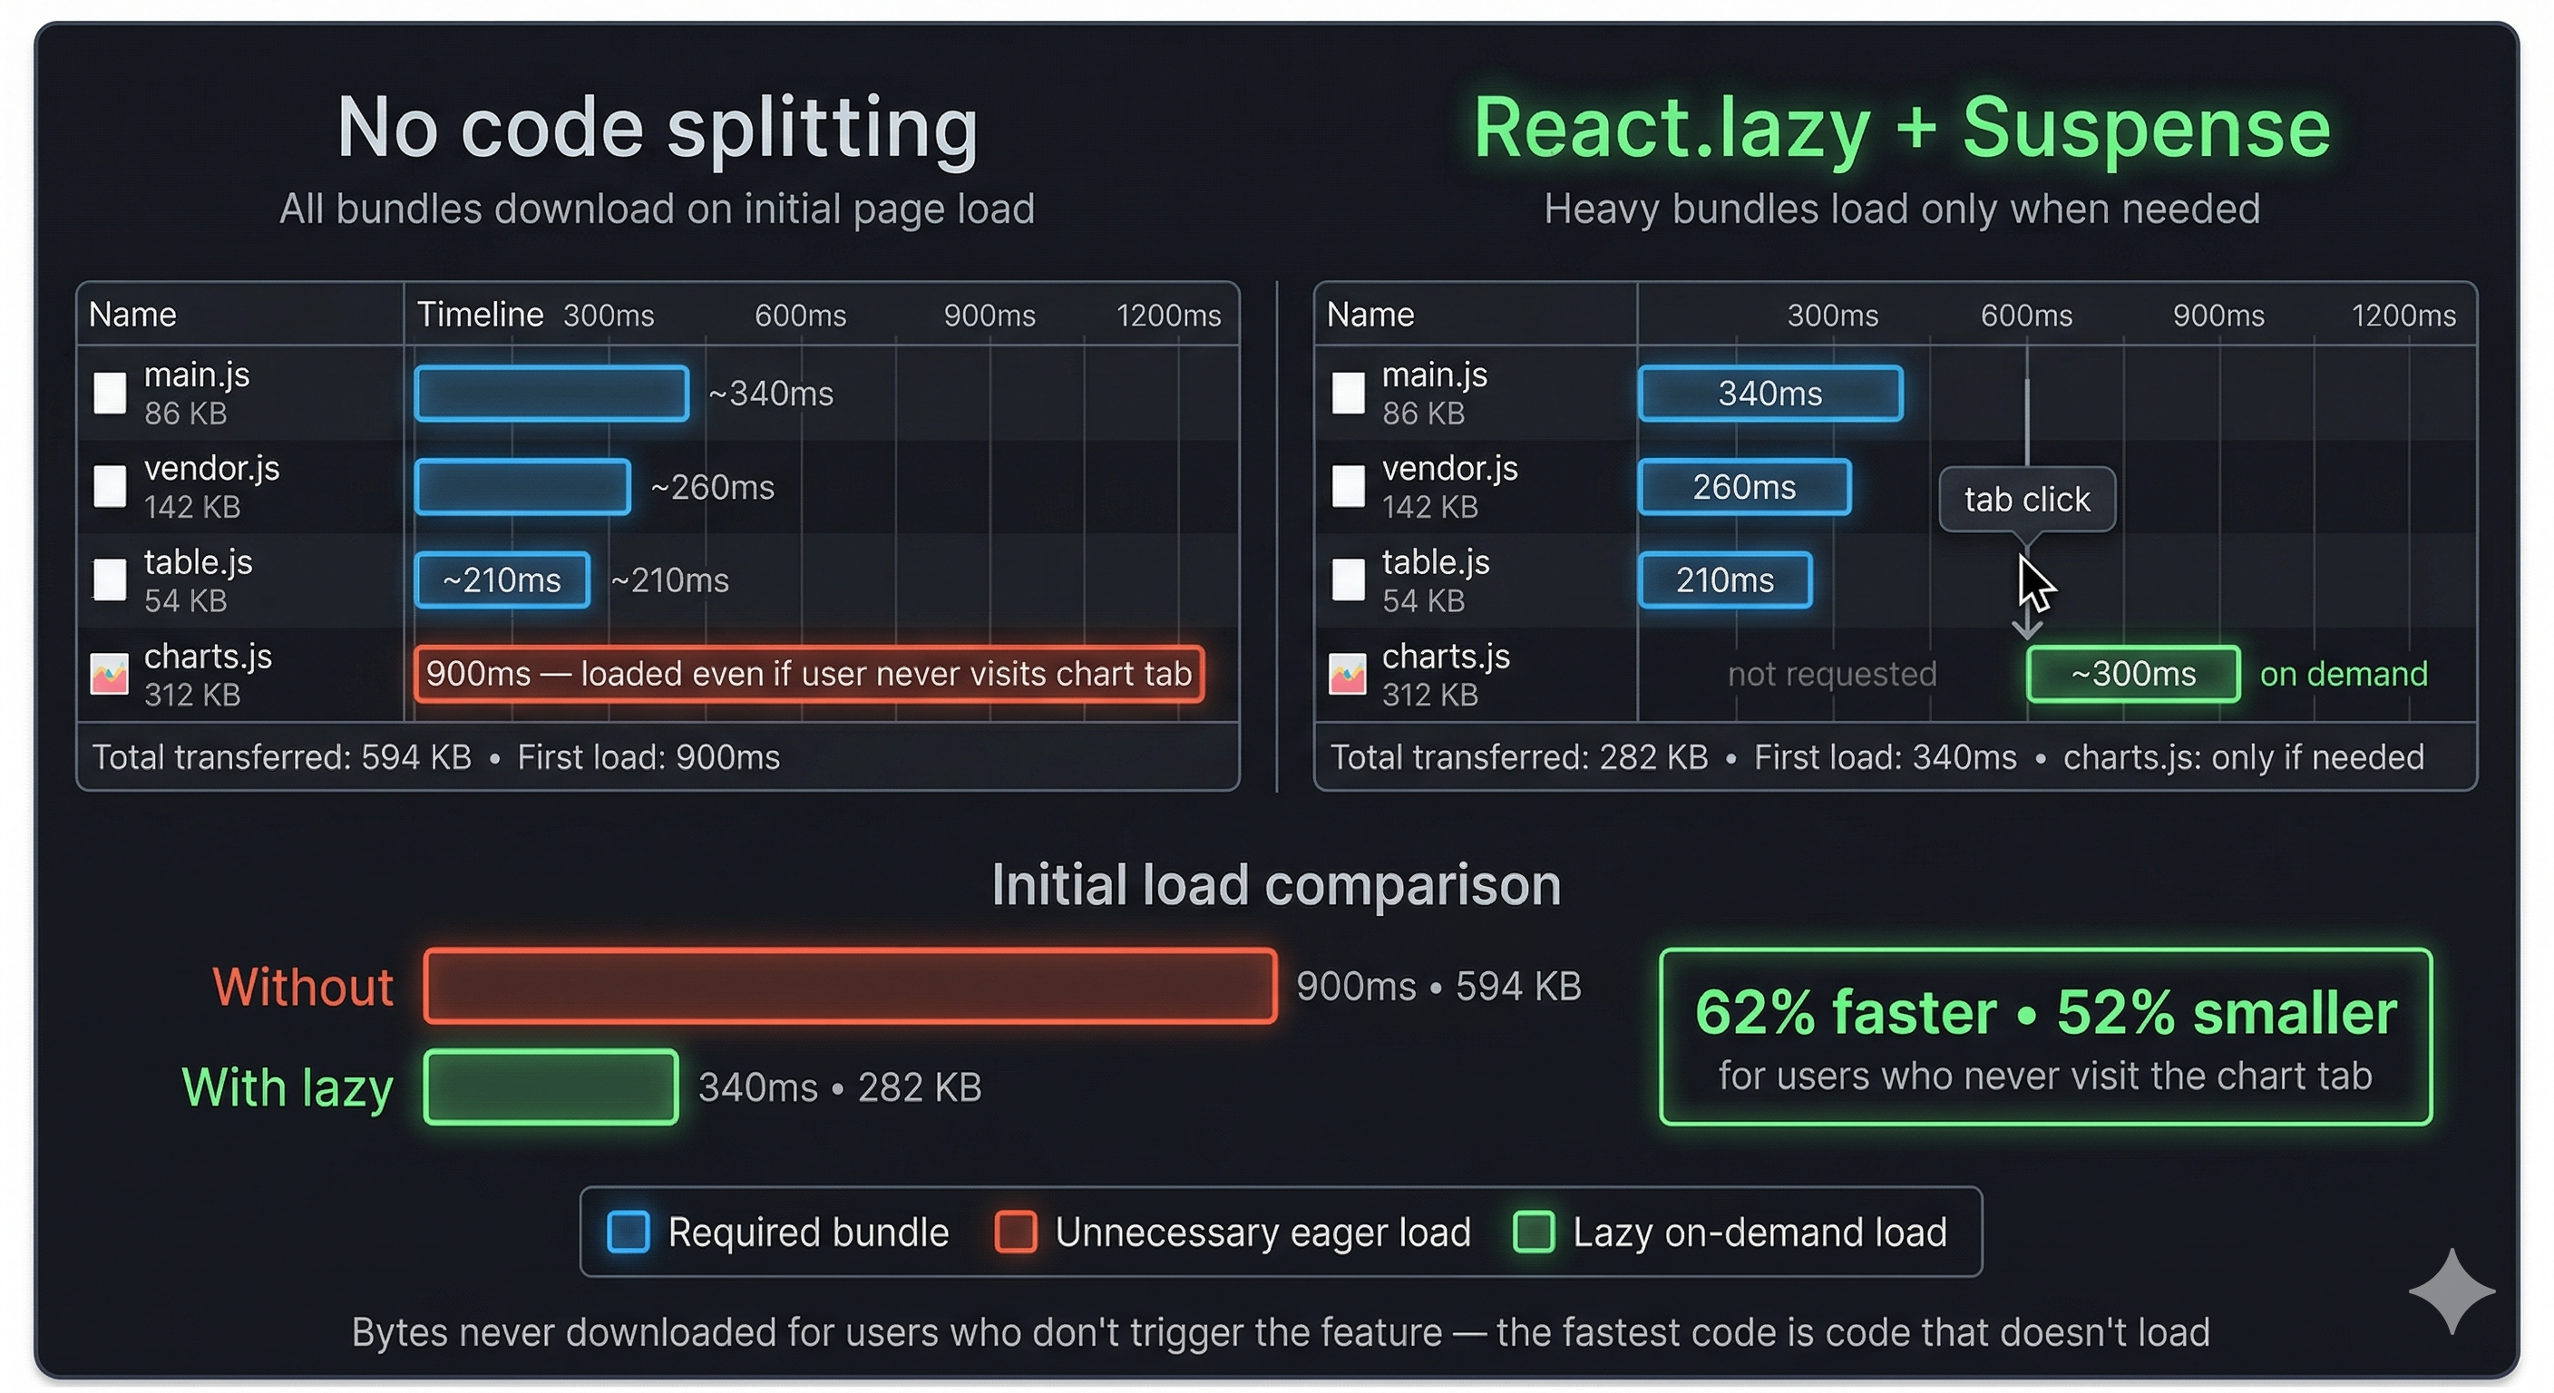The image size is (2554, 1393).
Task: Click the blue bar labeled 340ms in the lazy table
Action: point(1770,394)
